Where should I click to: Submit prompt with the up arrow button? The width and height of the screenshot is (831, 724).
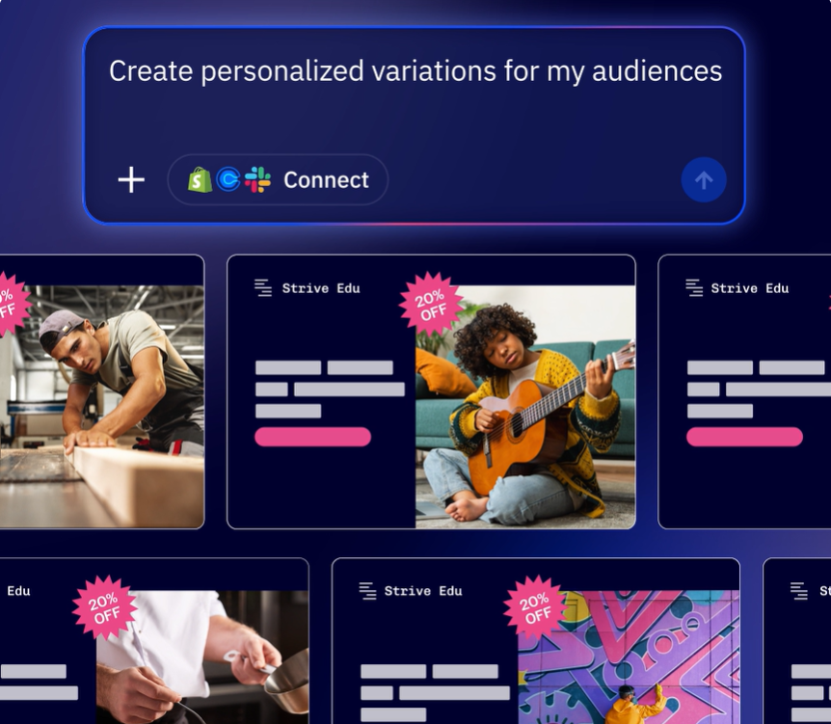coord(704,179)
